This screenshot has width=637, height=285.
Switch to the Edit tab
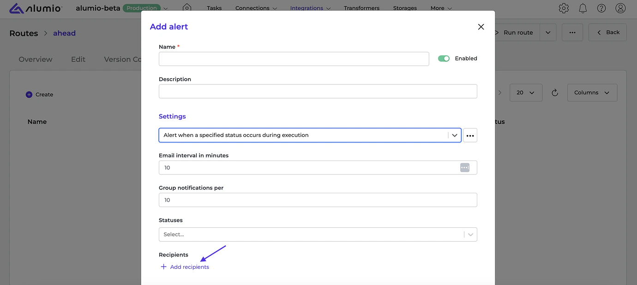[x=78, y=59]
